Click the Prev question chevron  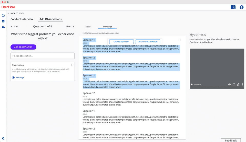coord(12,26)
